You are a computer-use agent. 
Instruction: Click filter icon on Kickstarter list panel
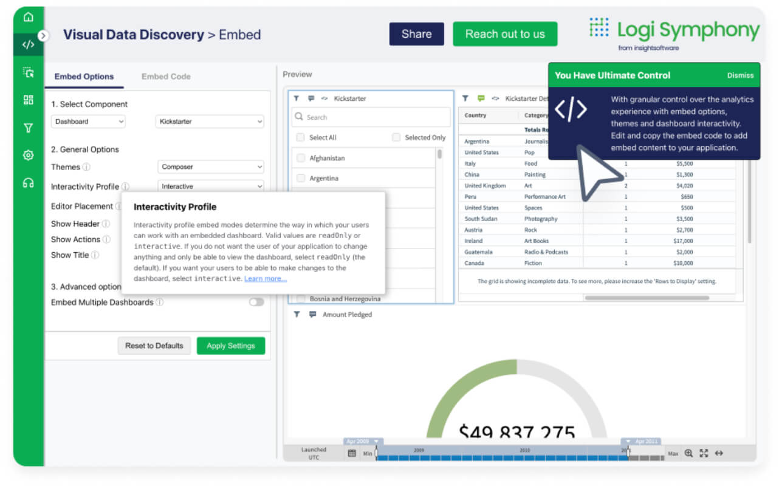coord(297,98)
